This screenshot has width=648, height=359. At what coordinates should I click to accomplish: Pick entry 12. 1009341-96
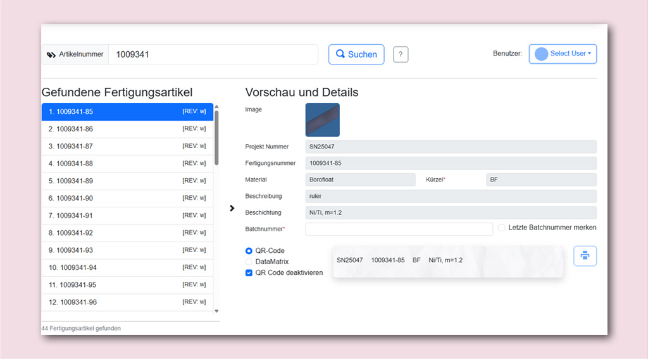tap(127, 303)
